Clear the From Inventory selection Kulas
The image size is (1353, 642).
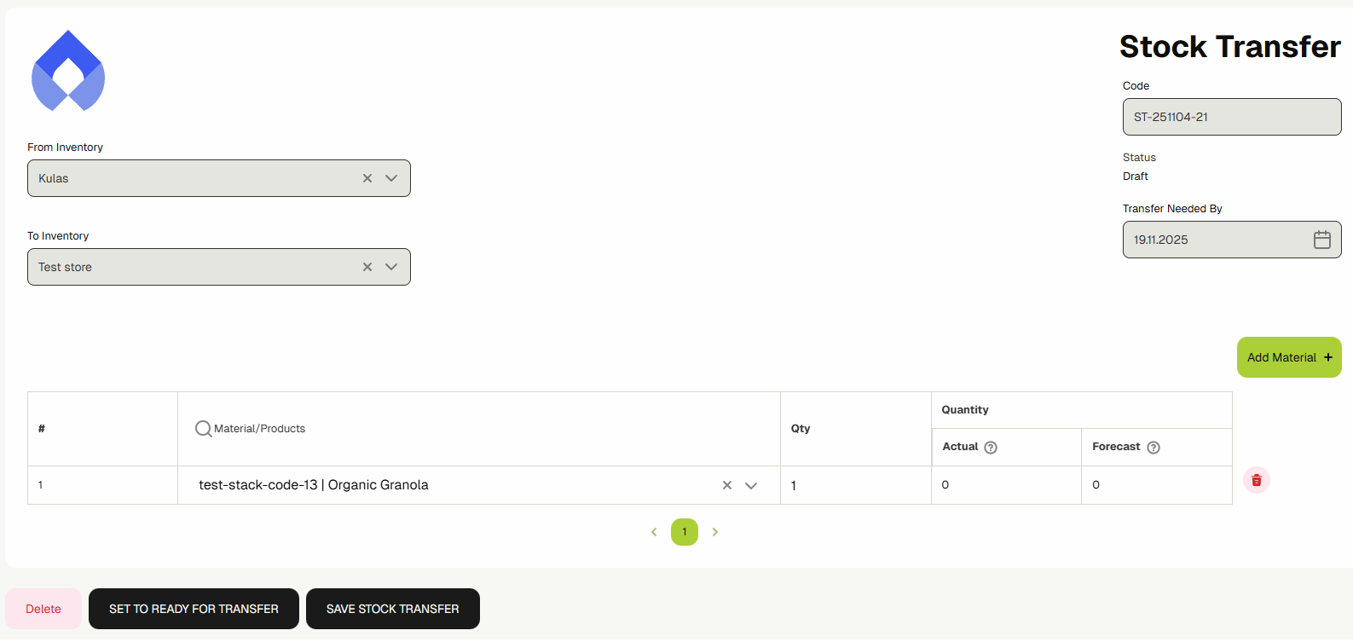point(367,178)
